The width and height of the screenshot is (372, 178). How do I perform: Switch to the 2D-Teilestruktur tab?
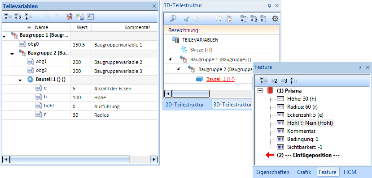tap(184, 105)
